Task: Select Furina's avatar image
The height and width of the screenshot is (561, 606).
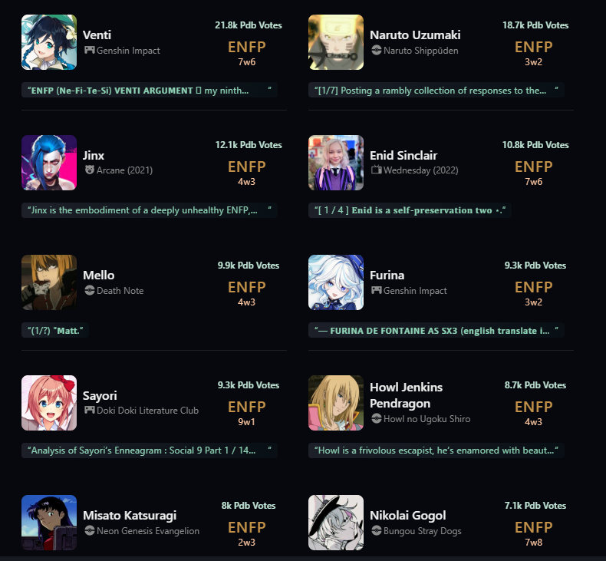Action: click(x=336, y=282)
